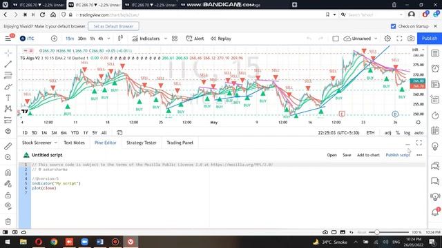Screen dimensions: 442x248
Task: Select the trend line drawing tool
Action: (8, 64)
